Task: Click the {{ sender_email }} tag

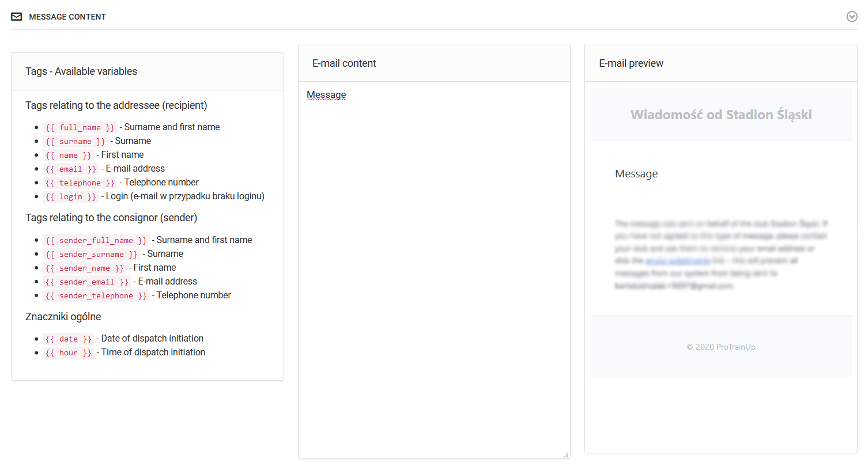Action: point(87,282)
